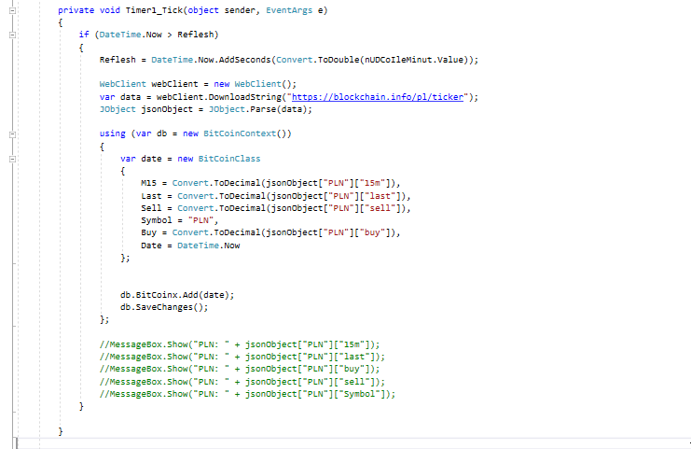Screen dimensions: 691x449
Task: Click the private keyword of the method
Action: (76, 10)
